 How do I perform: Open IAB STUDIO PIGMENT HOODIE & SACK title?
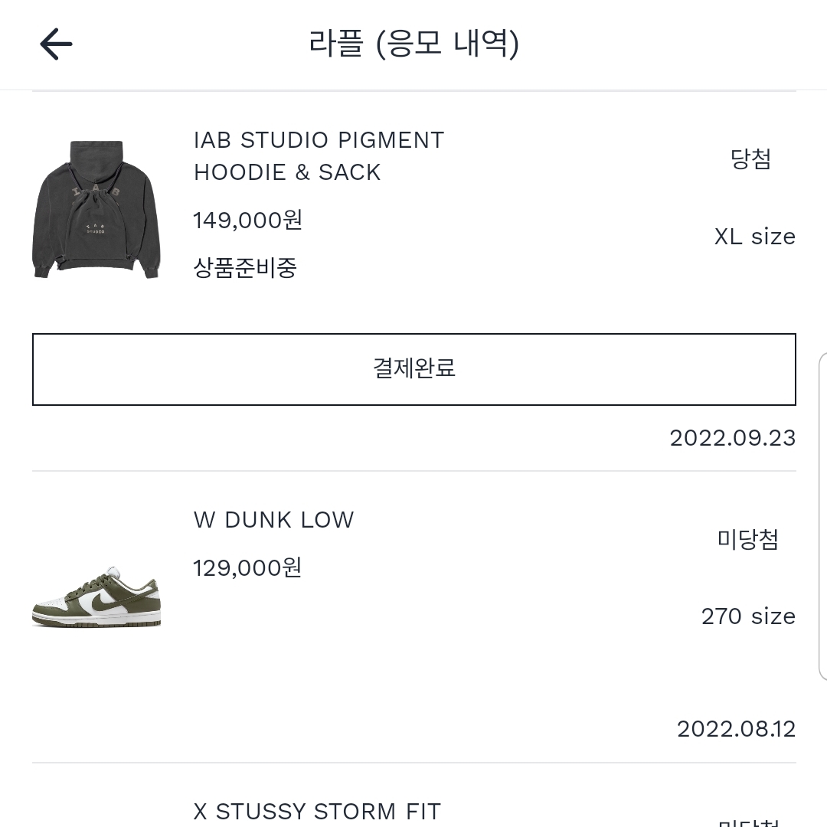[319, 156]
